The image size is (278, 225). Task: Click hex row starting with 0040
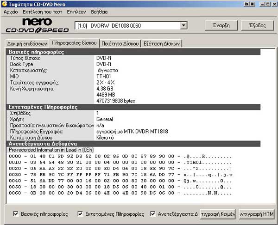(120, 181)
